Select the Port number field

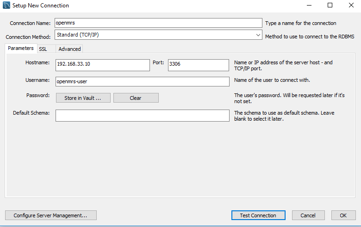pyautogui.click(x=198, y=65)
